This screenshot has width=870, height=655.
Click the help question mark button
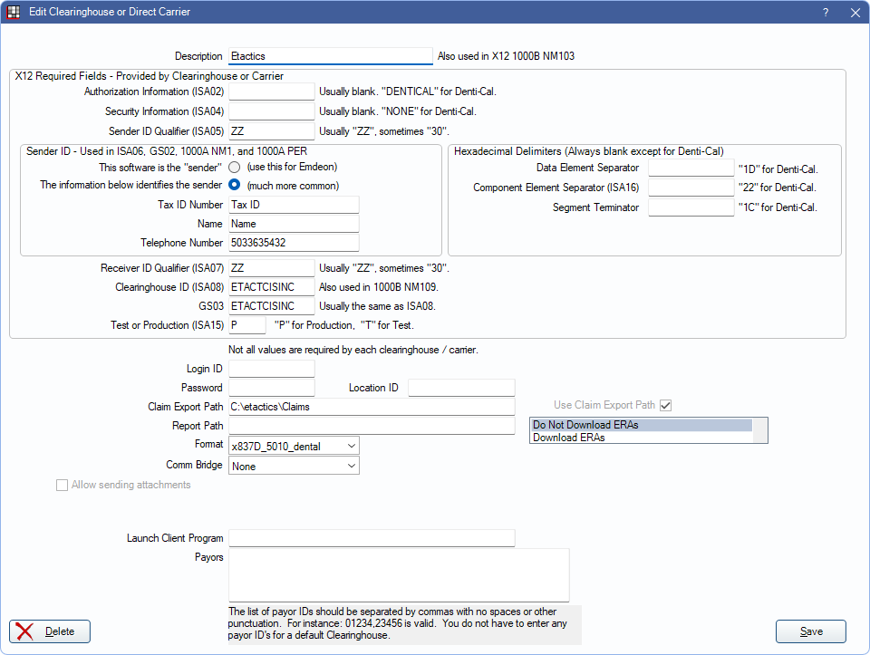pos(825,13)
